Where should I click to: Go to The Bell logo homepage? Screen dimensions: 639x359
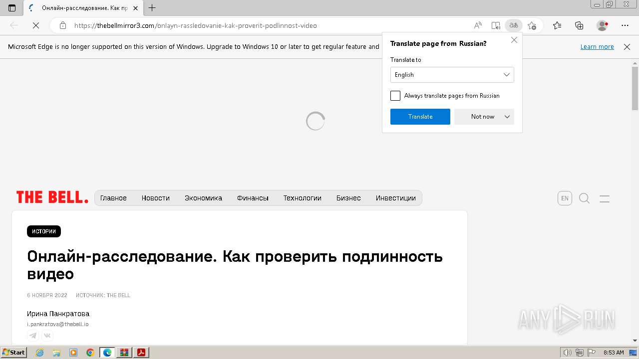[52, 197]
